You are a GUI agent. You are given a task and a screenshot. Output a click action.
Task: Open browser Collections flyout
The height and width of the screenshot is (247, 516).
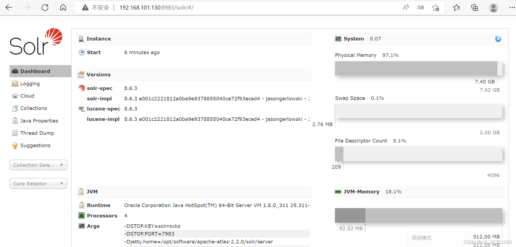point(475,7)
